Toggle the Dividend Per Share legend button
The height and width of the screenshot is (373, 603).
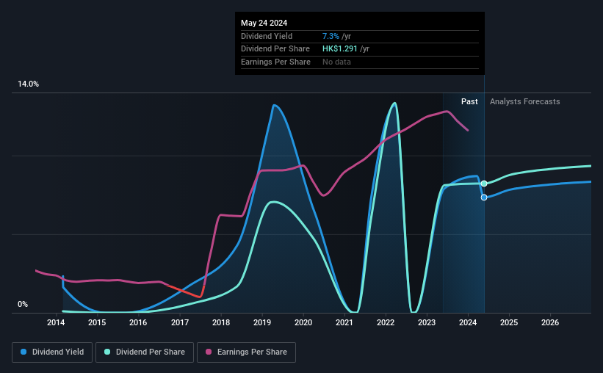[x=145, y=352]
